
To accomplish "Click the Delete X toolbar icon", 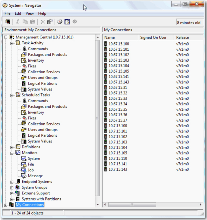I will tap(43, 22).
